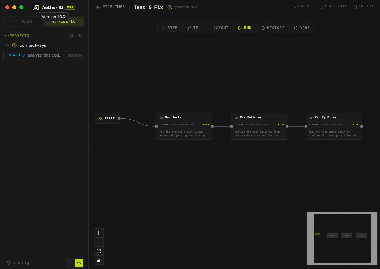Screen dimensions: 380x269
Task: Click the comtech-sys label in the header
Action: pos(185,7)
